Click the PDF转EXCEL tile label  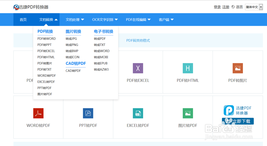[138, 80]
